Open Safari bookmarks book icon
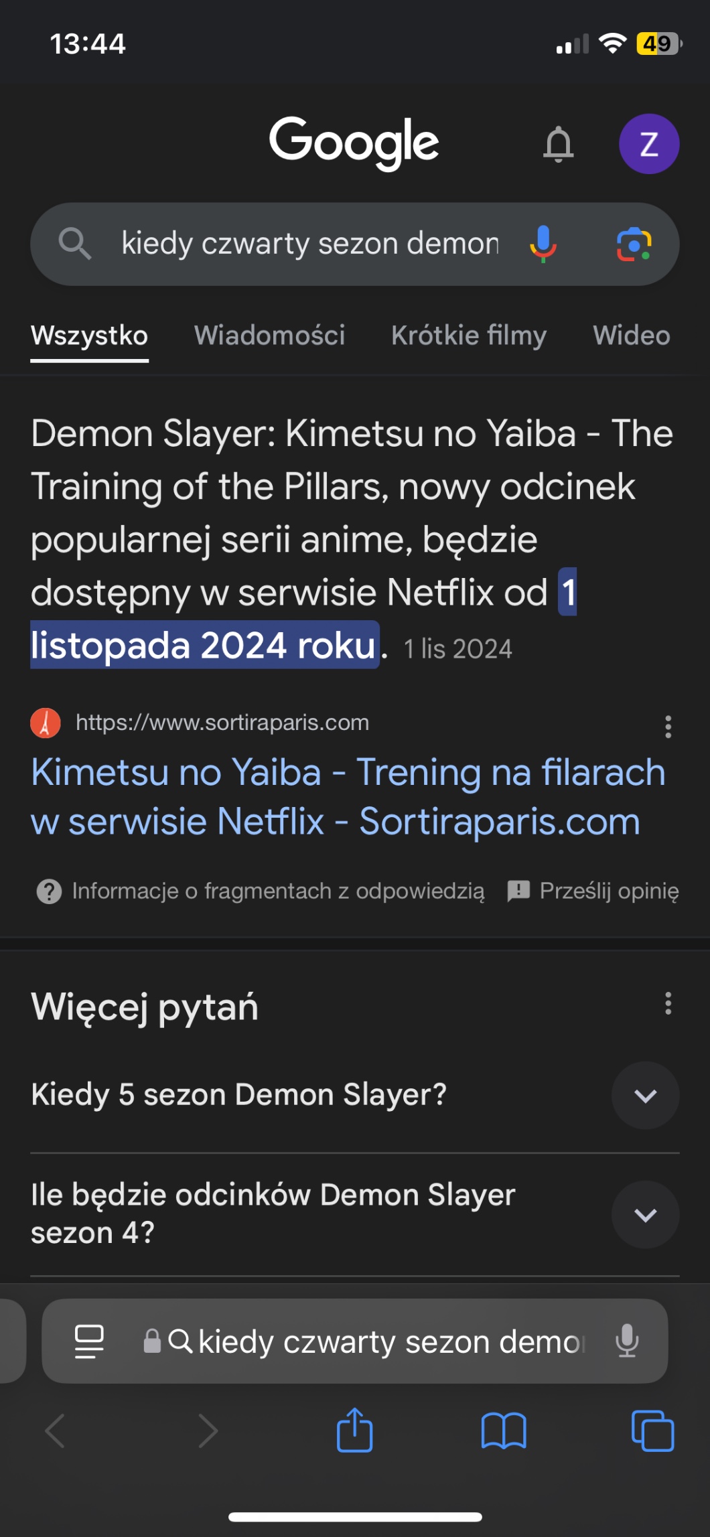710x1537 pixels. tap(504, 1431)
